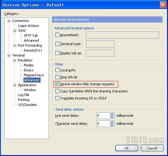Select Modes under Emulation
Viewport: 168px width, 156px height.
coord(29,65)
